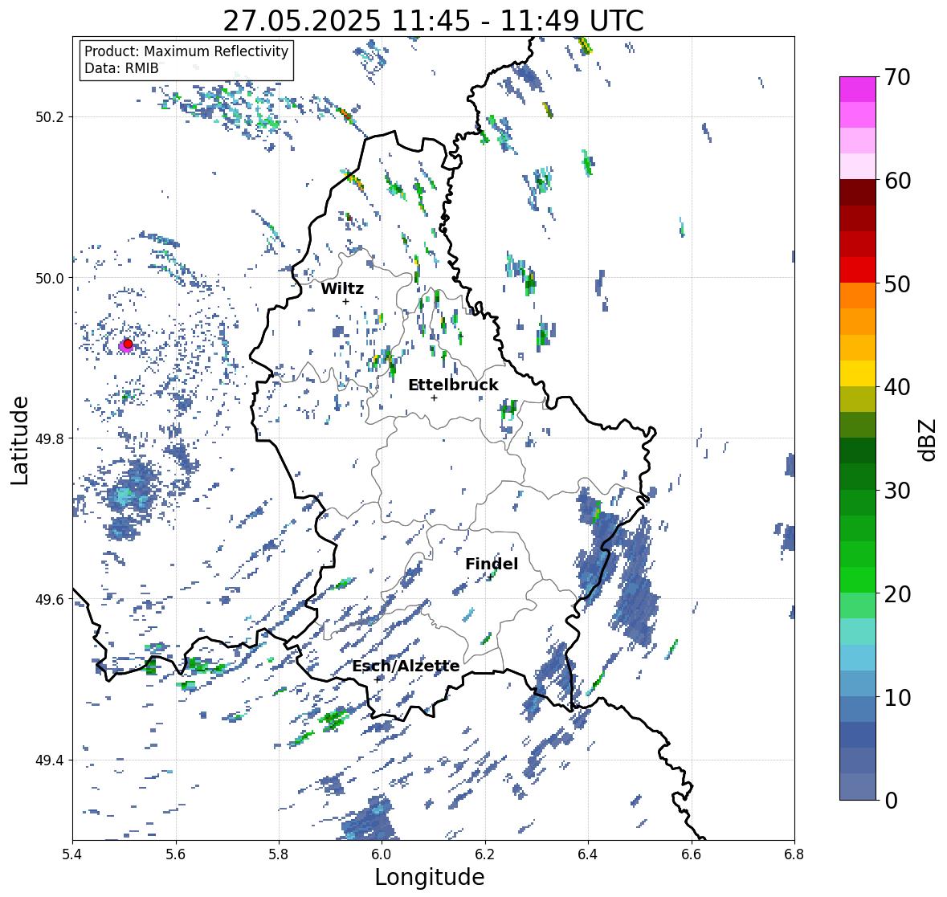Image resolution: width=947 pixels, height=897 pixels.
Task: Click the 'Product: Maximum Reflectivity' legend text
Action: click(186, 52)
